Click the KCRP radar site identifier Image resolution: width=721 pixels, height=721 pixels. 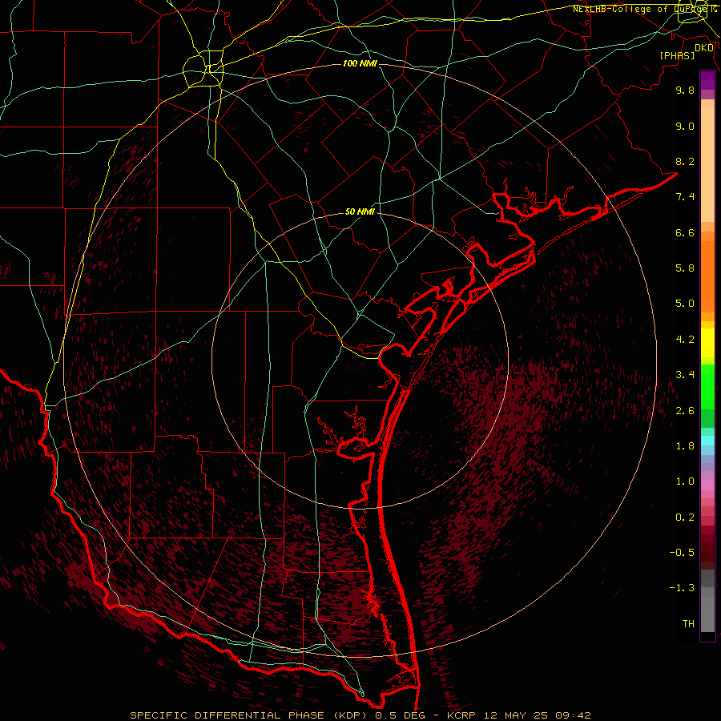(462, 715)
